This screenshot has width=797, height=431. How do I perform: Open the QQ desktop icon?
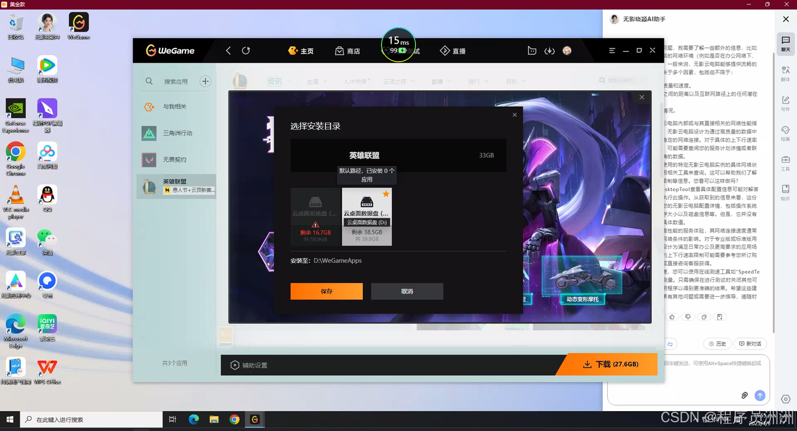point(47,199)
